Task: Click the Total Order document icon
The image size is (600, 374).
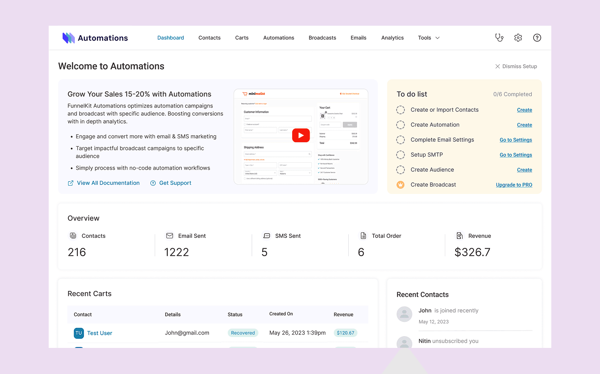Action: point(363,236)
